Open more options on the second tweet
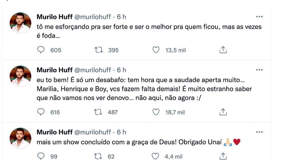284x162 pixels. pyautogui.click(x=259, y=70)
